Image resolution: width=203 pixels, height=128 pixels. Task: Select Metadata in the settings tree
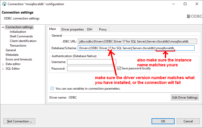[x=12, y=55]
